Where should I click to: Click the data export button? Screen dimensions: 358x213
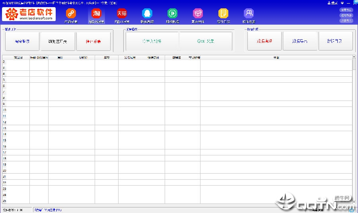[300, 41]
